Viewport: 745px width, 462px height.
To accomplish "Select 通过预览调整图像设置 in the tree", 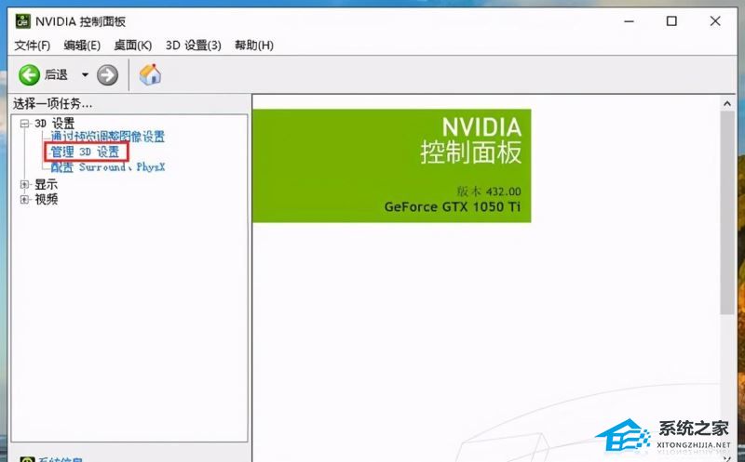I will (x=107, y=138).
